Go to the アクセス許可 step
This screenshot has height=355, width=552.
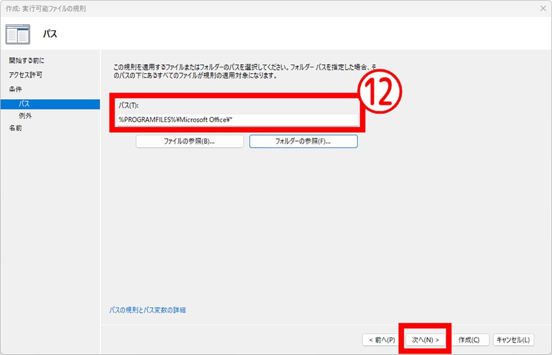click(26, 75)
